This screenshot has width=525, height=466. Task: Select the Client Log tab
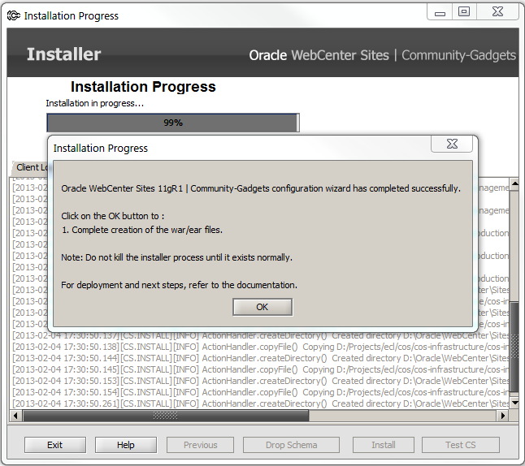click(x=31, y=167)
